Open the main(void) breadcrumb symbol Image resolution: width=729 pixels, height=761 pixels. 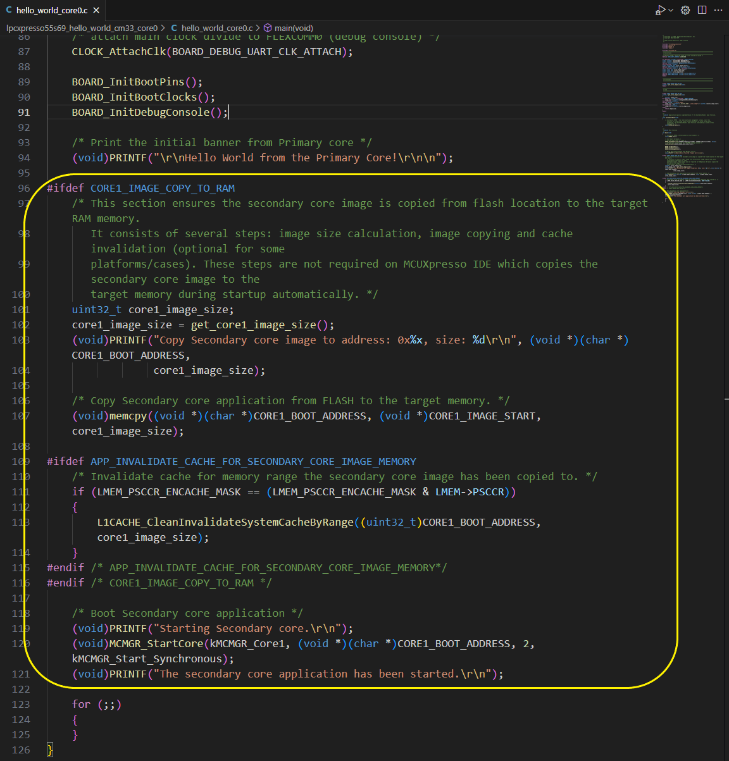pyautogui.click(x=293, y=28)
